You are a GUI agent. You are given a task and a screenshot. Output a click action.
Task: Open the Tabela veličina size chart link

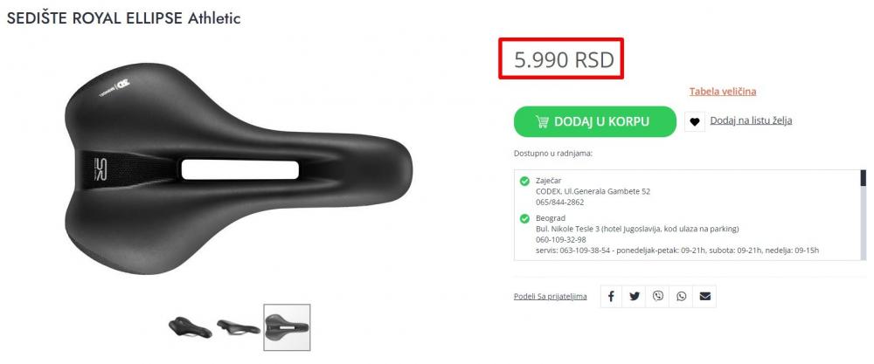pyautogui.click(x=723, y=92)
